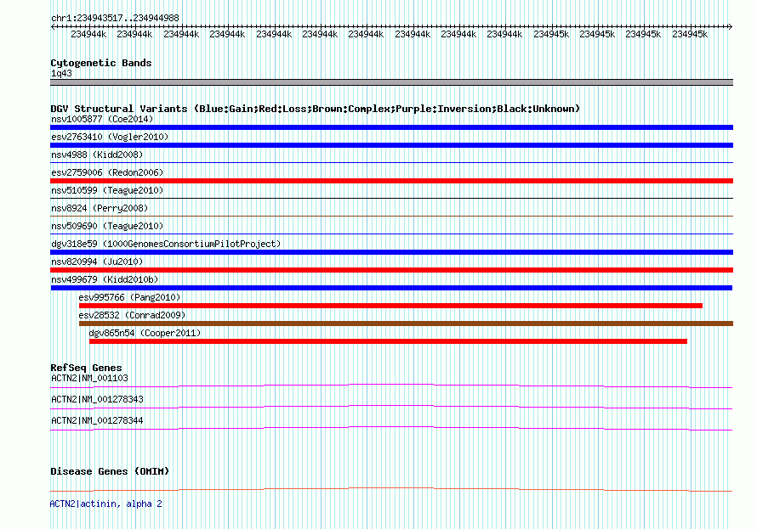Viewport: 757px width, 529px height.
Task: Open ACTN2|NM_001103 transcript label
Action: click(x=89, y=378)
